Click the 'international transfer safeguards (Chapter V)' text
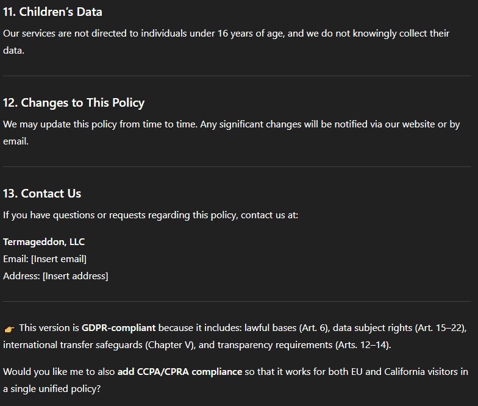This screenshot has height=406, width=478. click(x=99, y=345)
